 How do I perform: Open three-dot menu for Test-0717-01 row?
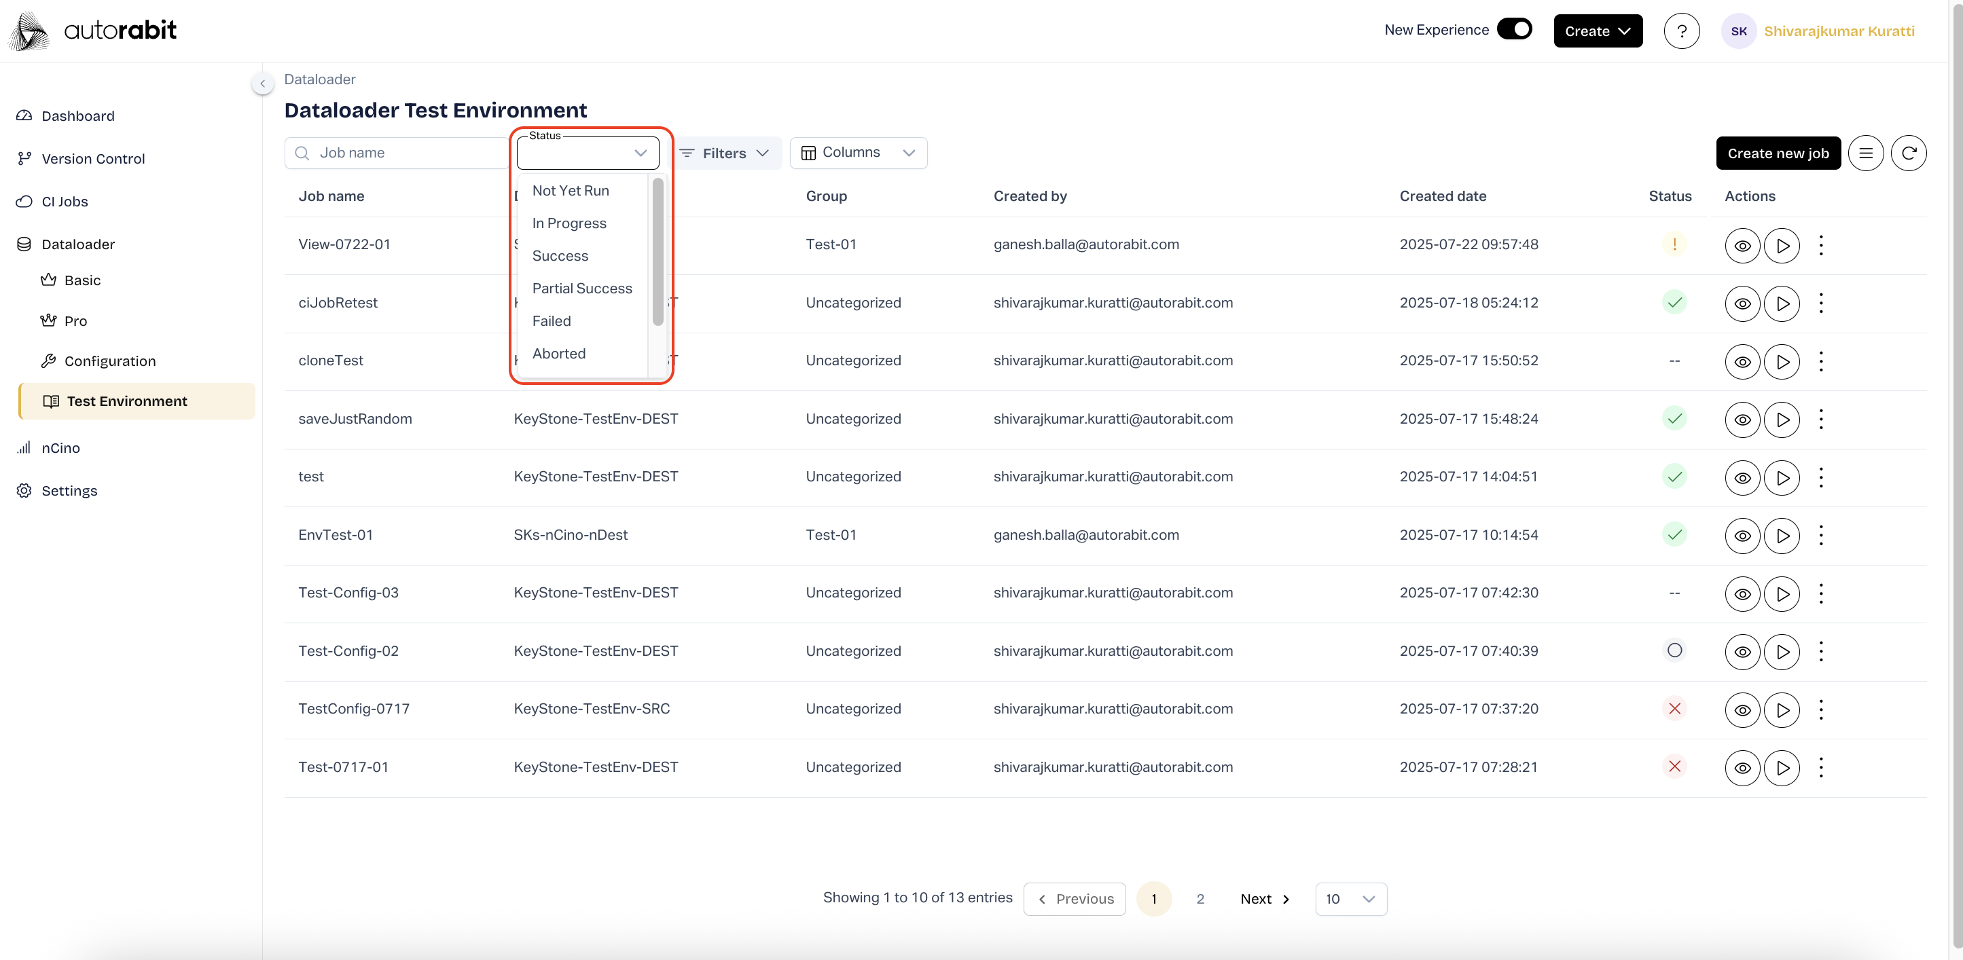1820,767
